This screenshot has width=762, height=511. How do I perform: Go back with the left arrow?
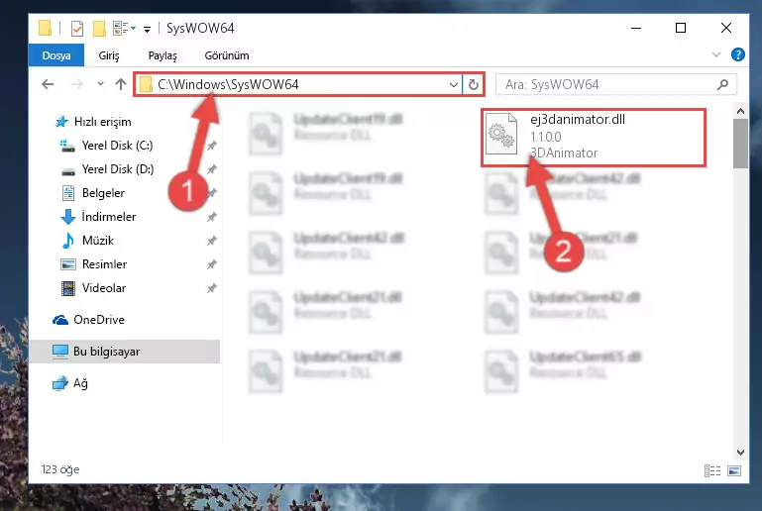[x=48, y=84]
